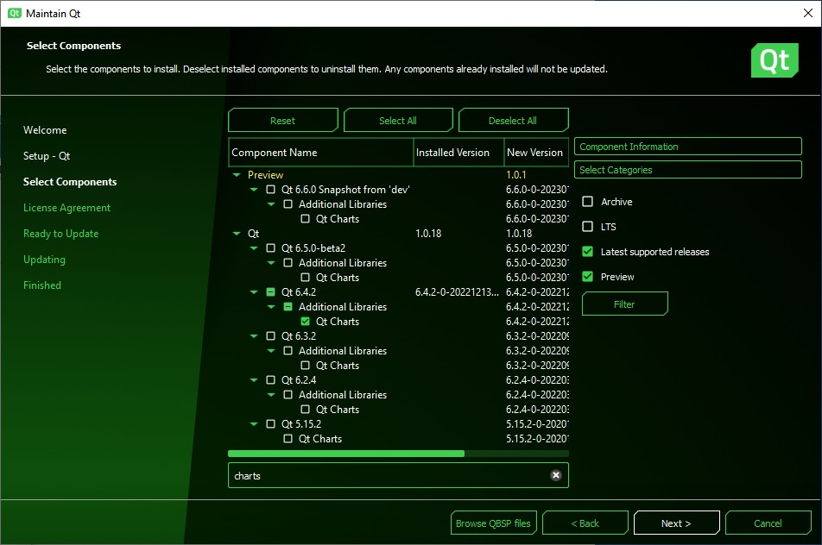The image size is (822, 545).
Task: Collapse the Qt 6.4.2 node arrow
Action: tap(254, 291)
